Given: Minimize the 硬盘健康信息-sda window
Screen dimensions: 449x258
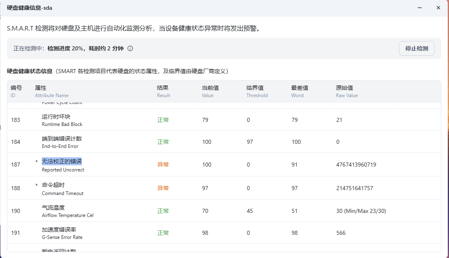Looking at the screenshot, I should [x=419, y=8].
